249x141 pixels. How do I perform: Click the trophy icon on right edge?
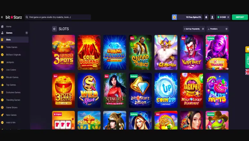point(247,49)
